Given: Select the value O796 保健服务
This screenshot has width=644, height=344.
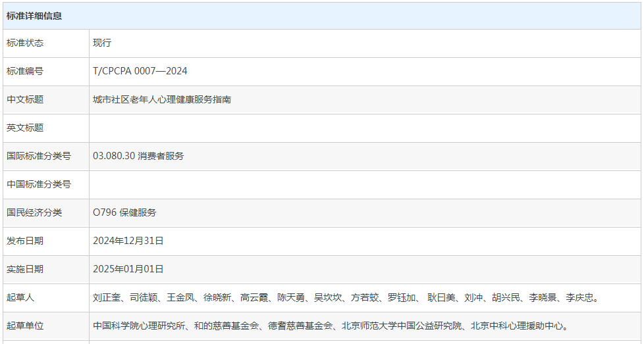Looking at the screenshot, I should (124, 212).
